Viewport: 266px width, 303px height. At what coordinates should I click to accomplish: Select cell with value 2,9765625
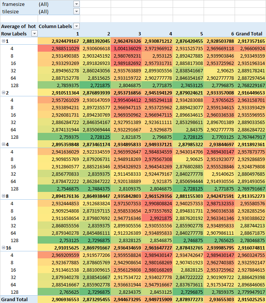coord(220,100)
